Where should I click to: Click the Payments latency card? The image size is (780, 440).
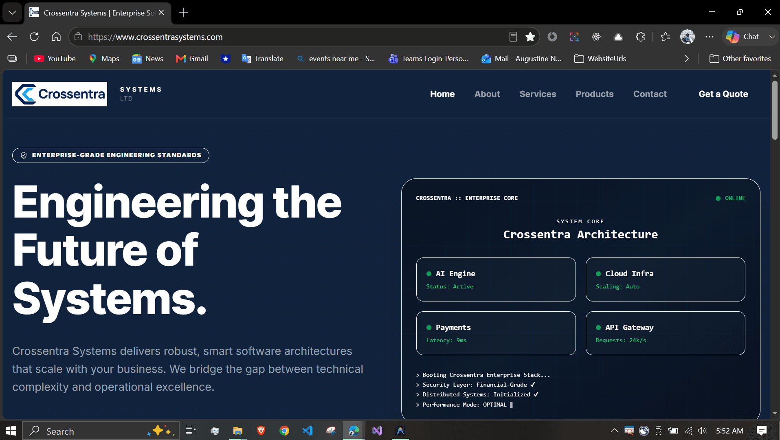click(496, 333)
